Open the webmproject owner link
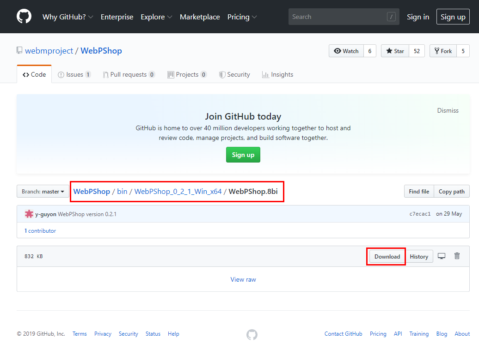 [49, 51]
